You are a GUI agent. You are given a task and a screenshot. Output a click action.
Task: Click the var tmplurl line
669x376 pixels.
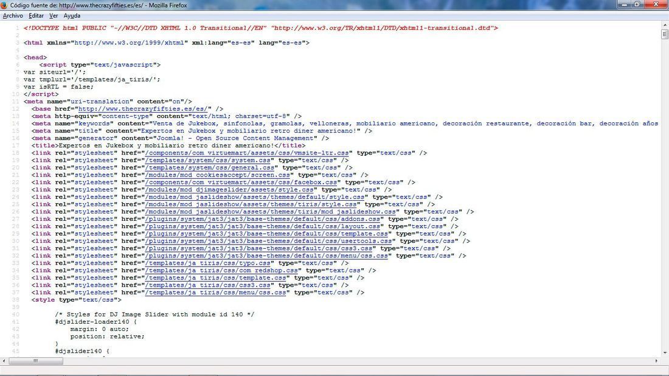[92, 79]
